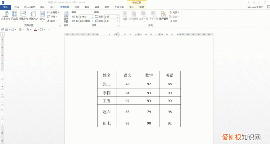Click the 姓名 header cell
The width and height of the screenshot is (270, 144).
(x=107, y=75)
